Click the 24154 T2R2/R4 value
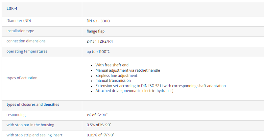 (100, 41)
